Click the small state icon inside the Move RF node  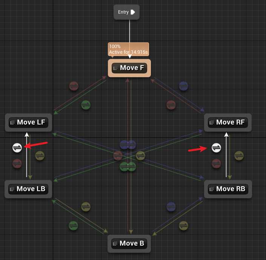click(211, 122)
